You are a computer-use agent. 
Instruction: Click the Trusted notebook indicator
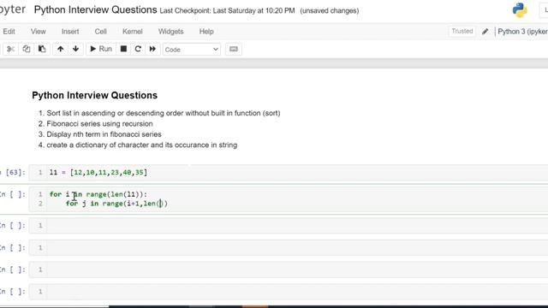tap(462, 32)
